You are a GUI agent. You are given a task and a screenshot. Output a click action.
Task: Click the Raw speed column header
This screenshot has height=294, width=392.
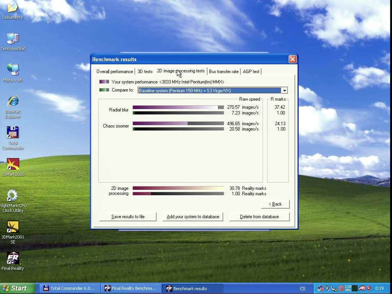click(250, 99)
